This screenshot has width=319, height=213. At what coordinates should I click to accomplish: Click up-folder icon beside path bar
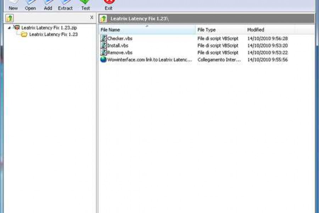(x=103, y=18)
